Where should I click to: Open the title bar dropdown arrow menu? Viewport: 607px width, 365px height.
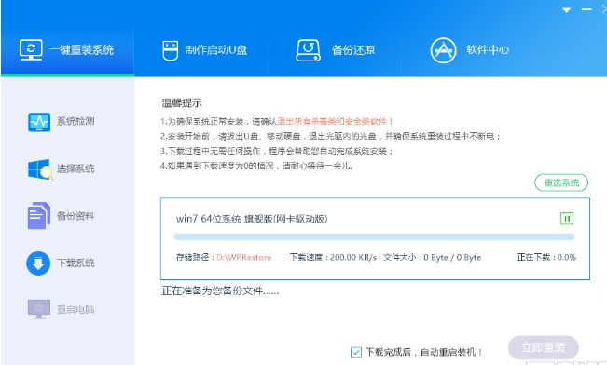click(x=566, y=10)
